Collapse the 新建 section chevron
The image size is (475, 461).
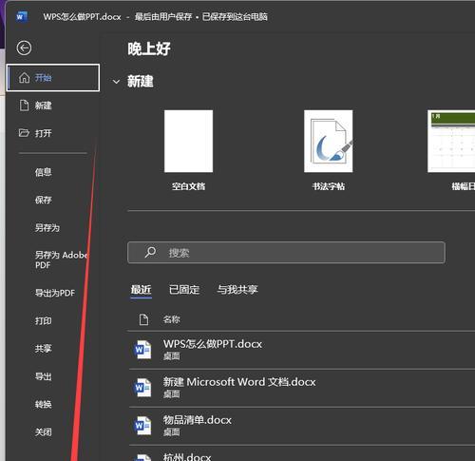coord(116,82)
